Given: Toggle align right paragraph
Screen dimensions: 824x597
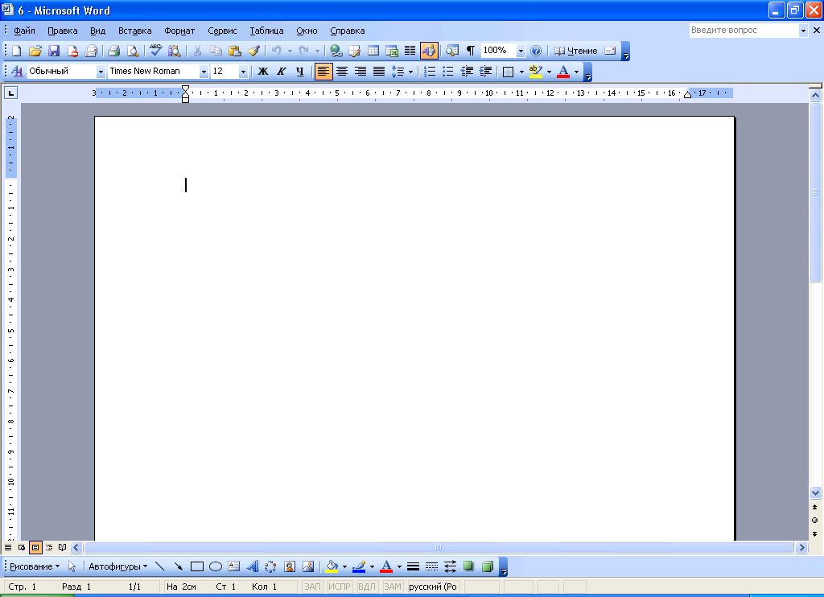Looking at the screenshot, I should pos(360,72).
